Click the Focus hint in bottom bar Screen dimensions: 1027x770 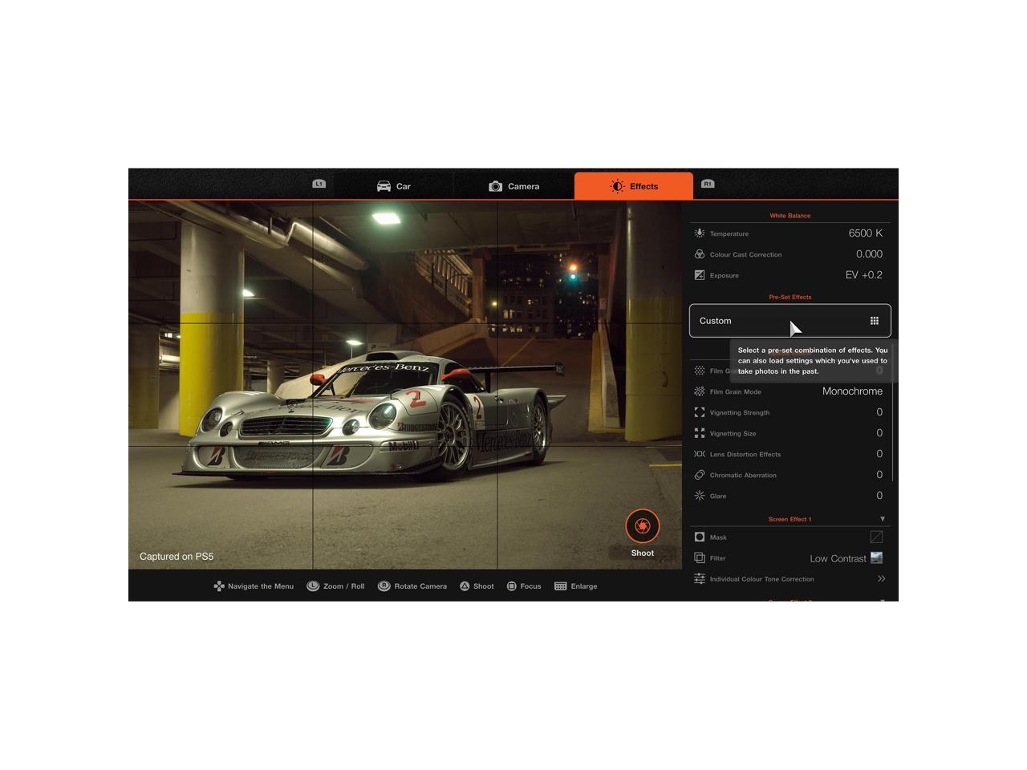(x=524, y=586)
